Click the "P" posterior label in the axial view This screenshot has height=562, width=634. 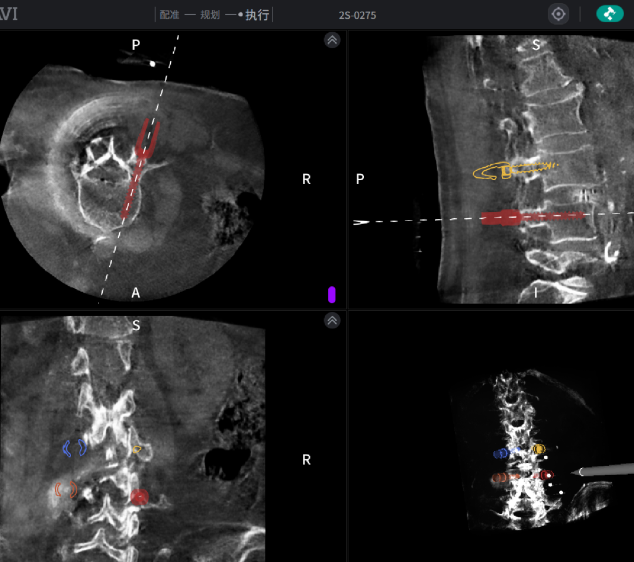(136, 45)
